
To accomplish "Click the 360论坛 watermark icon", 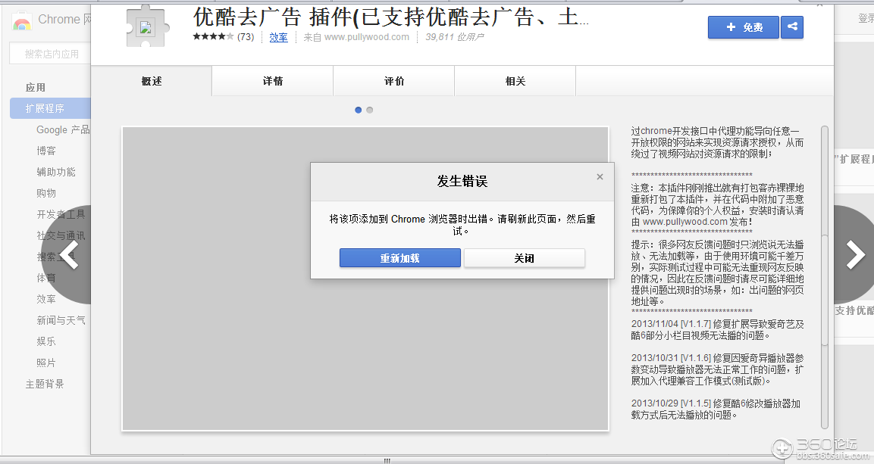I will [x=782, y=450].
